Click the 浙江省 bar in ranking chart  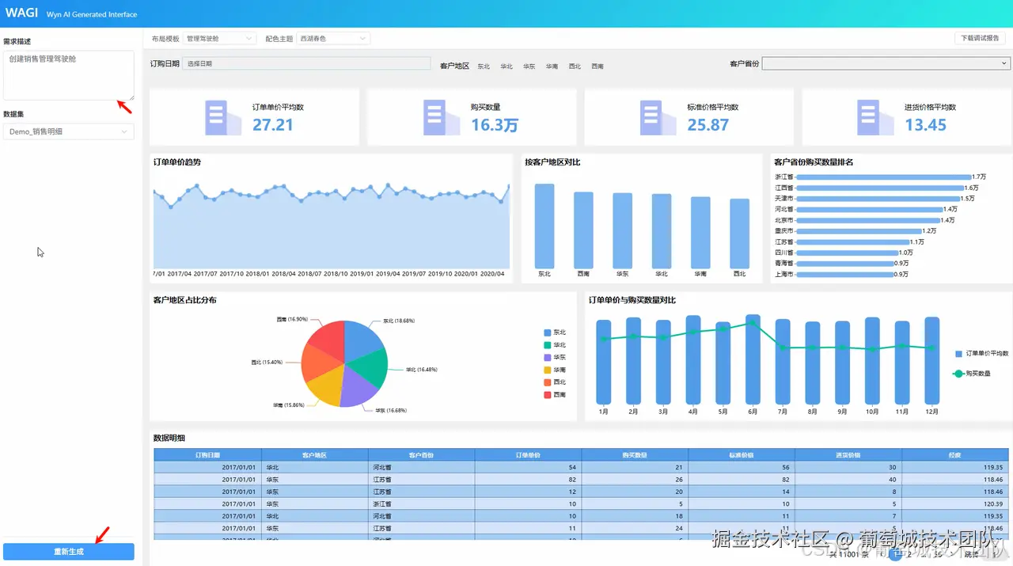coord(883,177)
